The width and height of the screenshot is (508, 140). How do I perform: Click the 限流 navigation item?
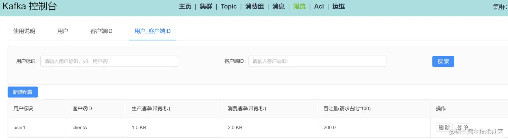[299, 6]
